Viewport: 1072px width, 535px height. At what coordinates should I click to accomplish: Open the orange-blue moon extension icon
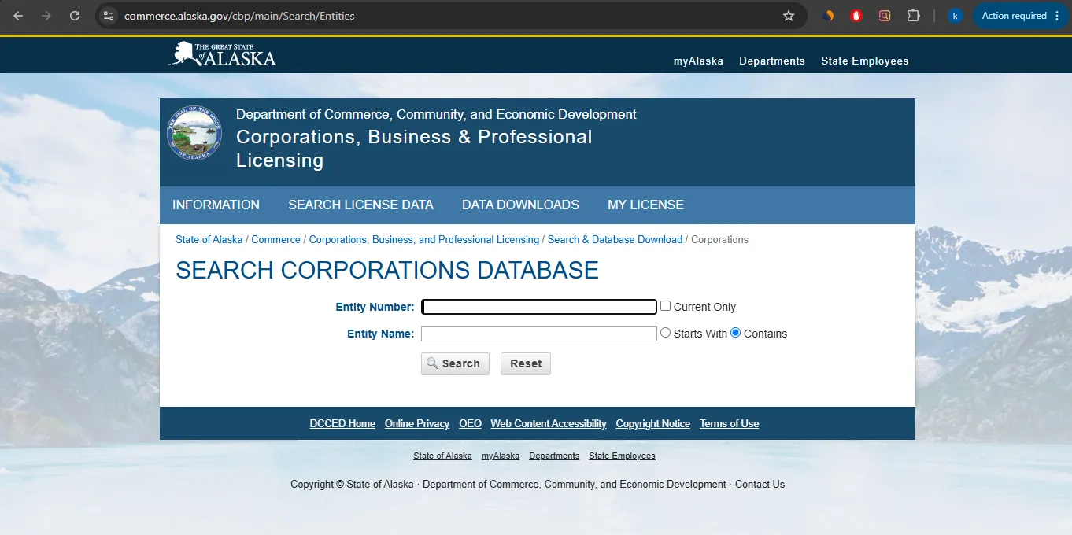pos(828,16)
